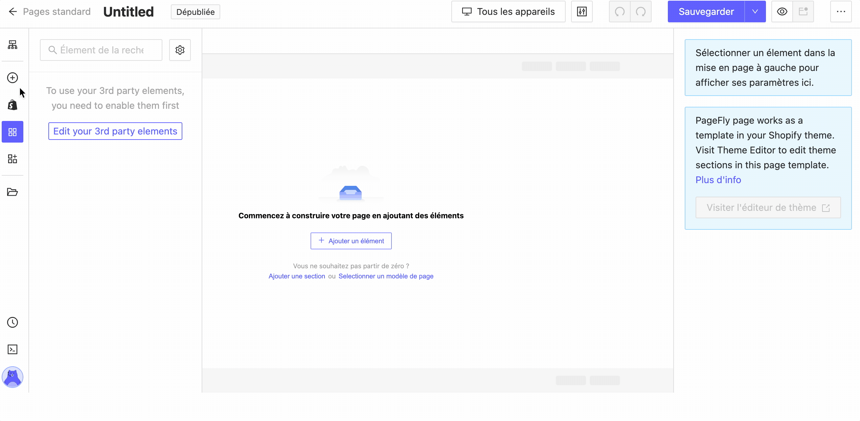The image size is (860, 421).
Task: Follow the Ajouter une section link
Action: click(297, 276)
